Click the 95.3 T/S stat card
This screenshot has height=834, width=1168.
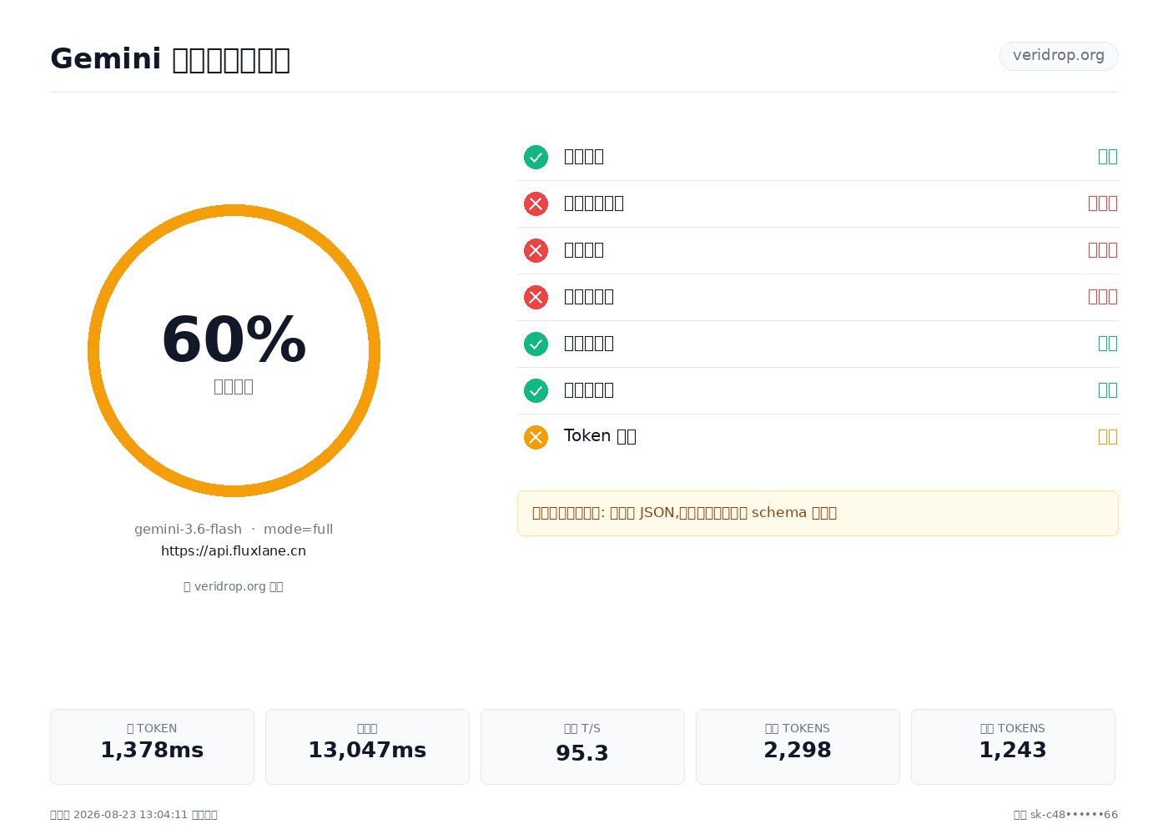click(x=582, y=746)
